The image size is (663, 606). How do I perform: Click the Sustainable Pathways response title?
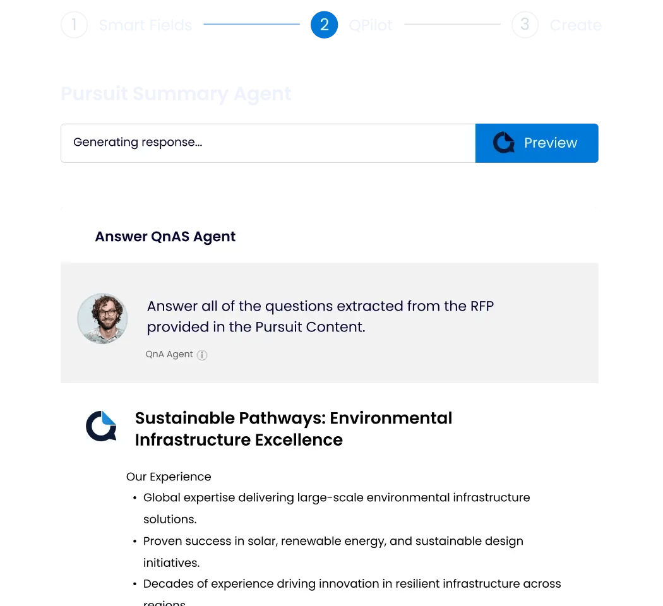[x=294, y=429]
